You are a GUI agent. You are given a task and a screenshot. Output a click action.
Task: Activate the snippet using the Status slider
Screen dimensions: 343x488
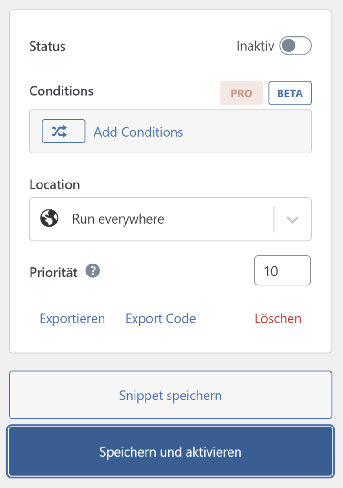pos(295,46)
